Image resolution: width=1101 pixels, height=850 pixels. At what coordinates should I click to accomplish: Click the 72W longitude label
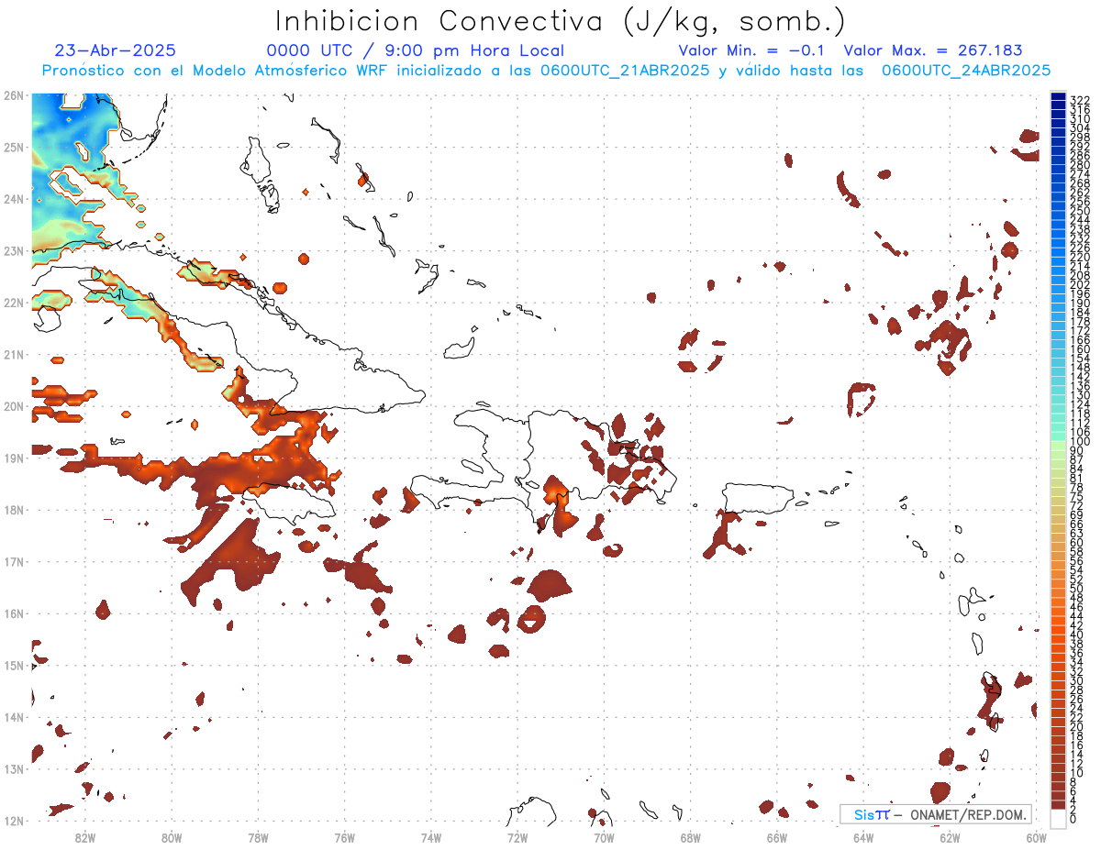pos(517,837)
